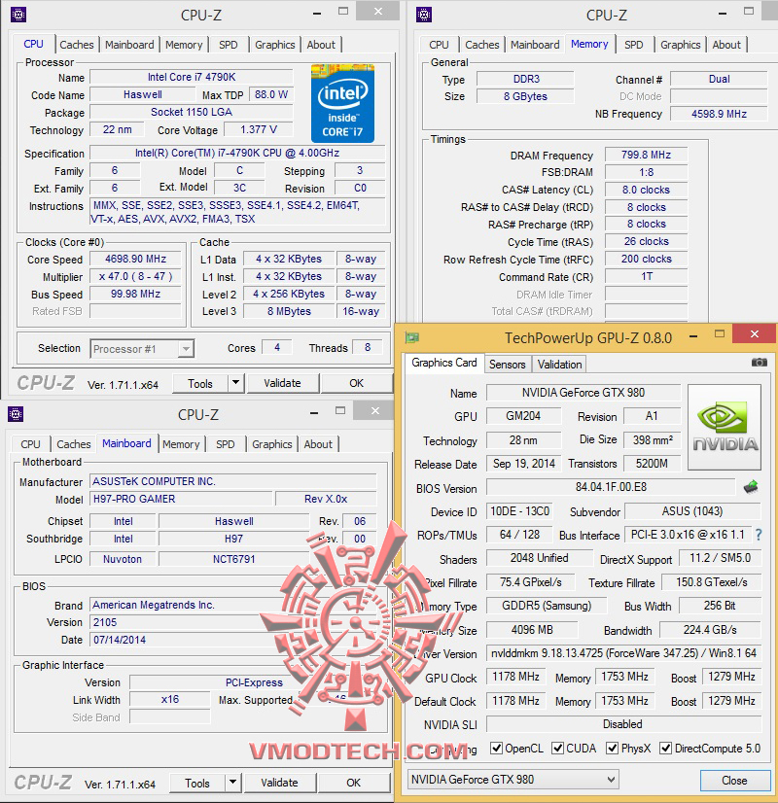The image size is (778, 803).
Task: Open CPU tab in the top-right Memory window
Action: click(x=439, y=45)
